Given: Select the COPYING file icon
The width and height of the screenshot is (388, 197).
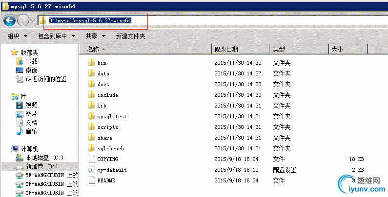Looking at the screenshot, I should coord(92,159).
